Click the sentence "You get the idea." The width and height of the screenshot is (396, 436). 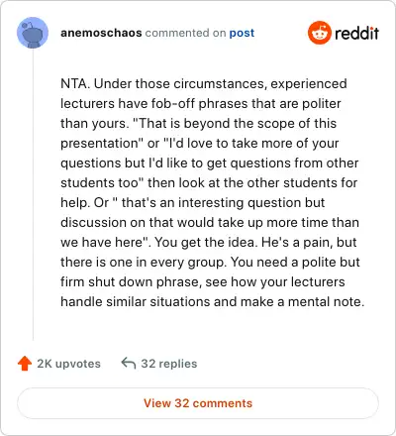point(206,243)
